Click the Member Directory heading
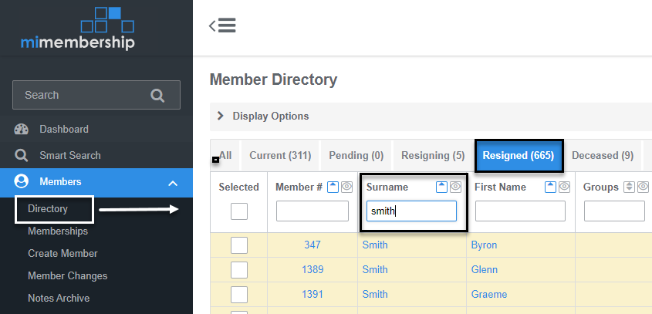Image resolution: width=652 pixels, height=314 pixels. click(x=274, y=79)
